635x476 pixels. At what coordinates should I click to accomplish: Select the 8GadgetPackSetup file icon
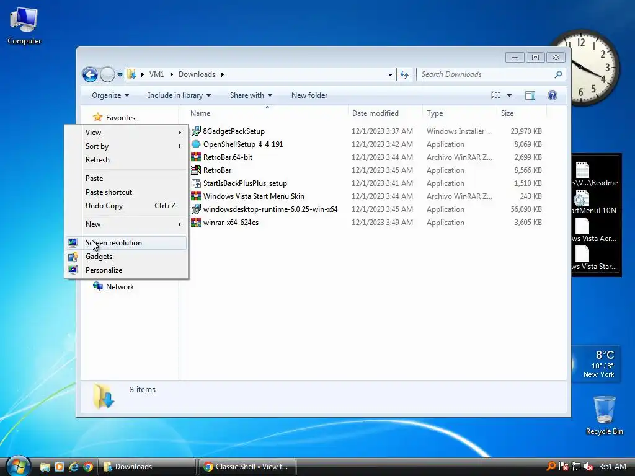click(x=196, y=131)
